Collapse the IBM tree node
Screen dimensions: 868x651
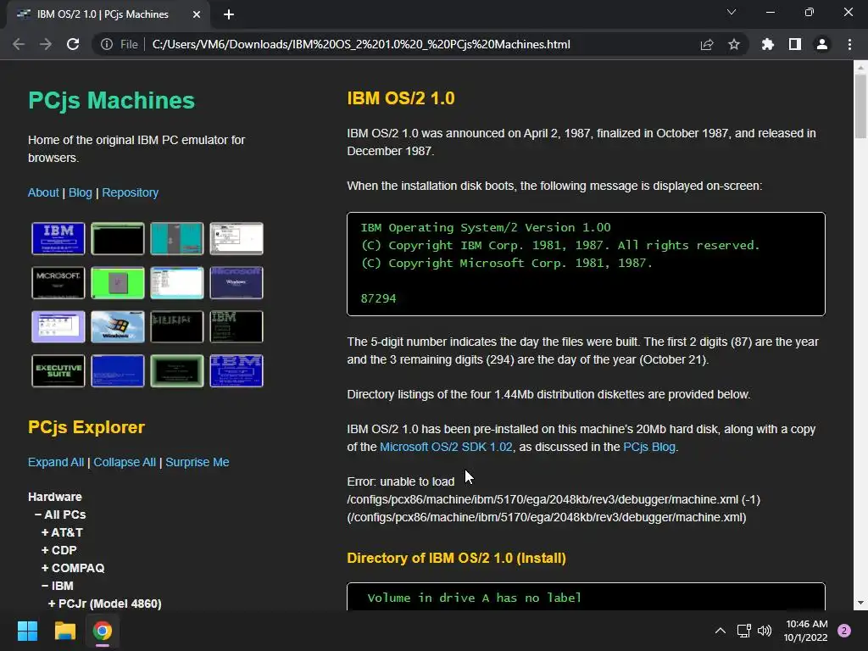(58, 586)
